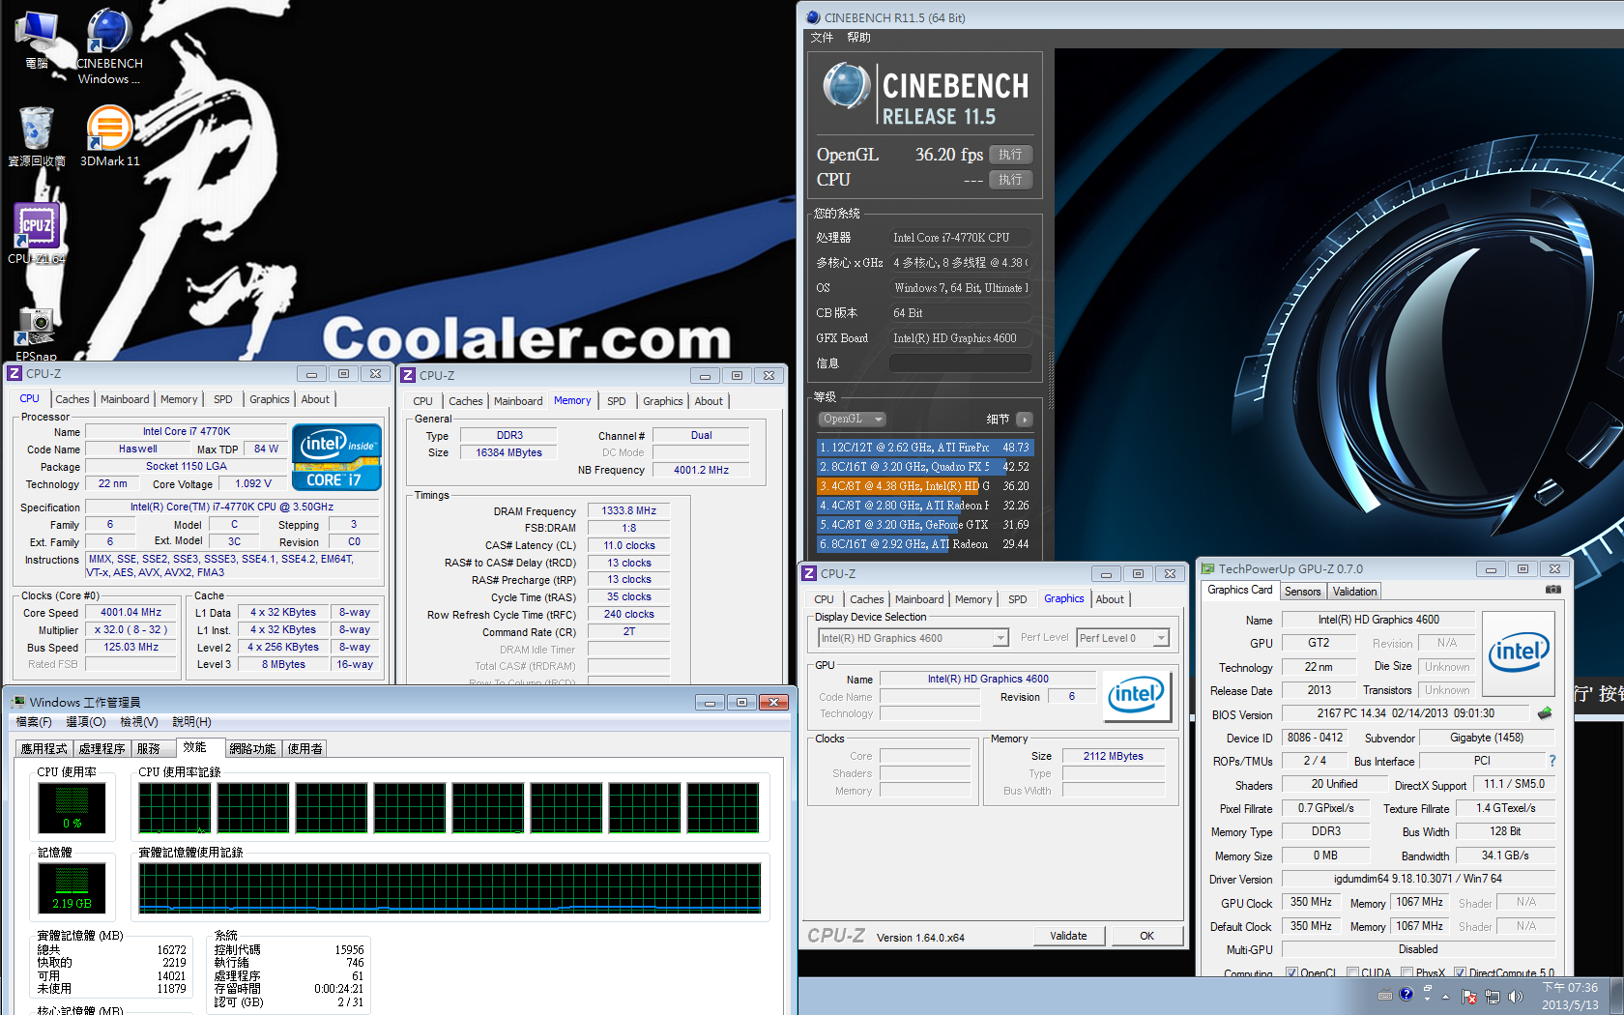1624x1015 pixels.
Task: Open the language bar options arrow
Action: [1427, 999]
